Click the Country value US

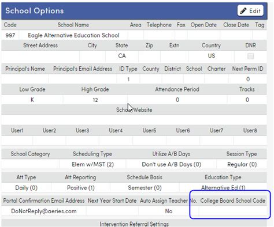tap(211, 56)
